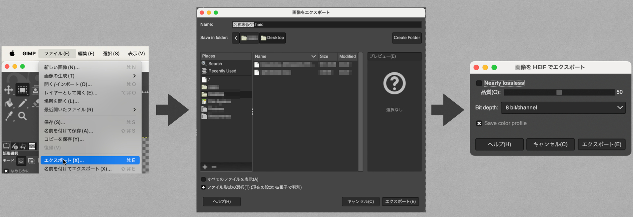Choose the Bucket Fill tool
This screenshot has width=633, height=217.
(x=9, y=103)
